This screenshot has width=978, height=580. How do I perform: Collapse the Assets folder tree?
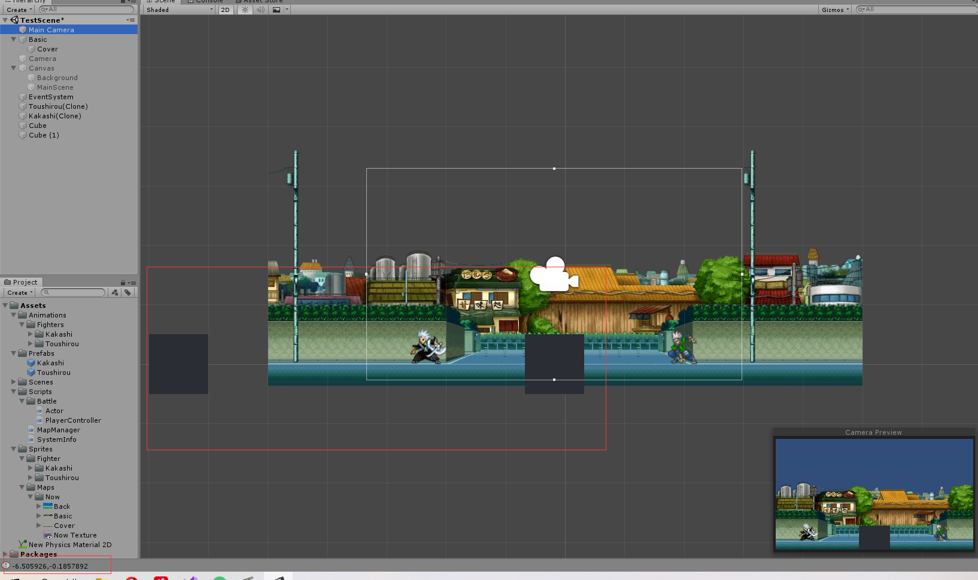click(x=5, y=306)
